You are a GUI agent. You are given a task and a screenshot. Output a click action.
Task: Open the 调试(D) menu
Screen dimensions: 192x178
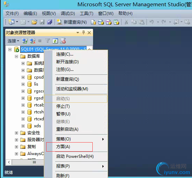(68, 13)
